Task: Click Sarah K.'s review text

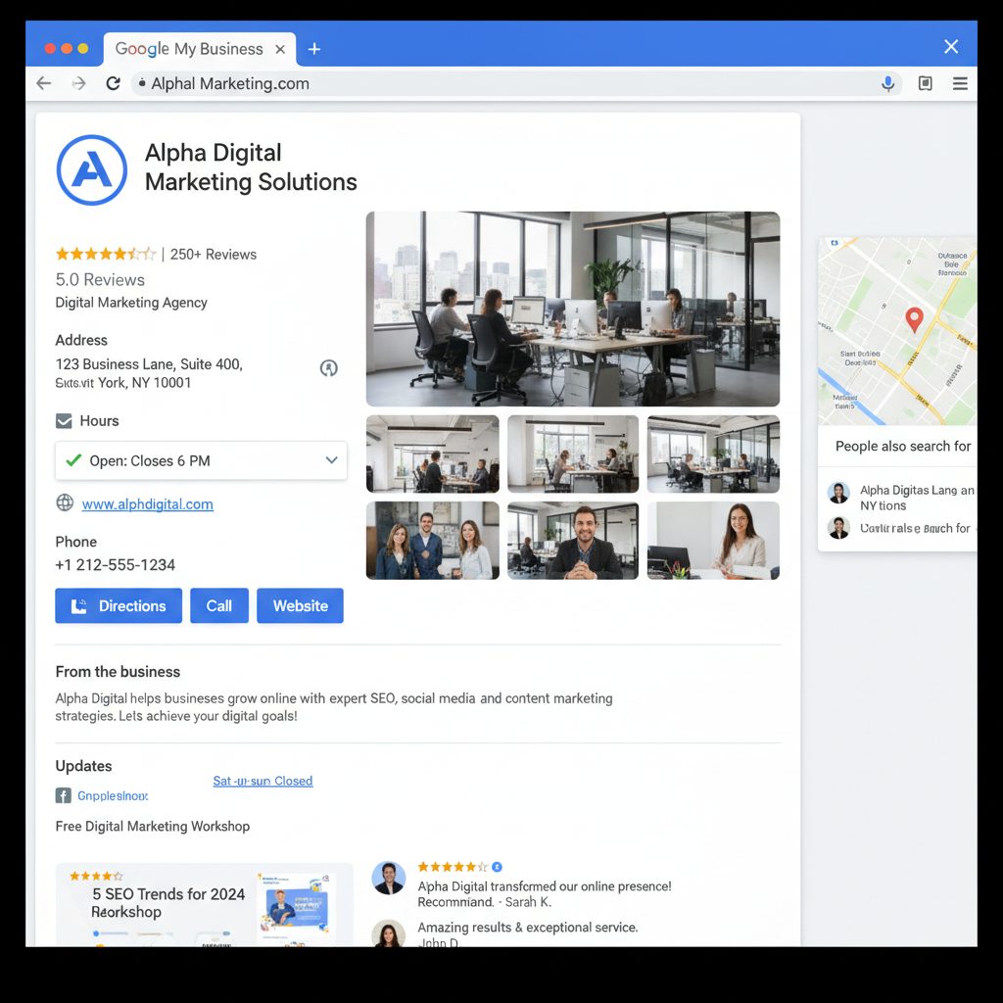Action: pos(545,893)
